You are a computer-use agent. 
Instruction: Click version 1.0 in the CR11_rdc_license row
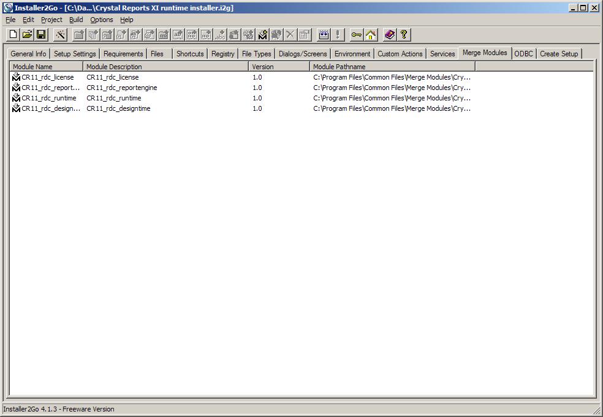[257, 77]
